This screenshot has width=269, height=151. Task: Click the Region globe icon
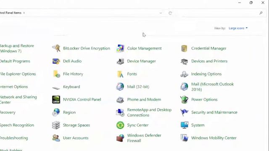tap(56, 112)
